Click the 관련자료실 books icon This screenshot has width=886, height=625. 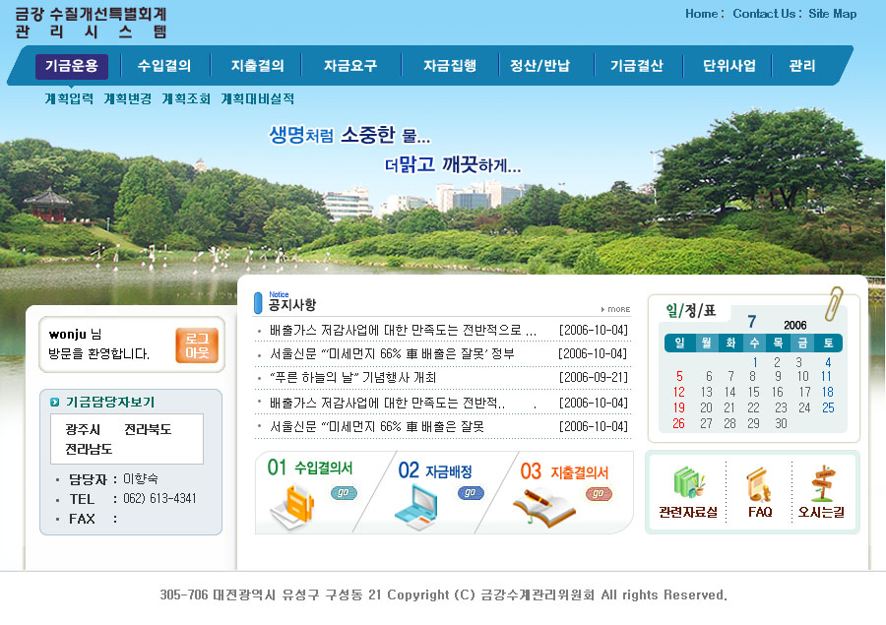coord(688,483)
